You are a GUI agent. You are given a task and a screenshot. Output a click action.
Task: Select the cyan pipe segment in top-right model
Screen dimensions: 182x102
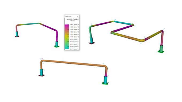(x=123, y=23)
